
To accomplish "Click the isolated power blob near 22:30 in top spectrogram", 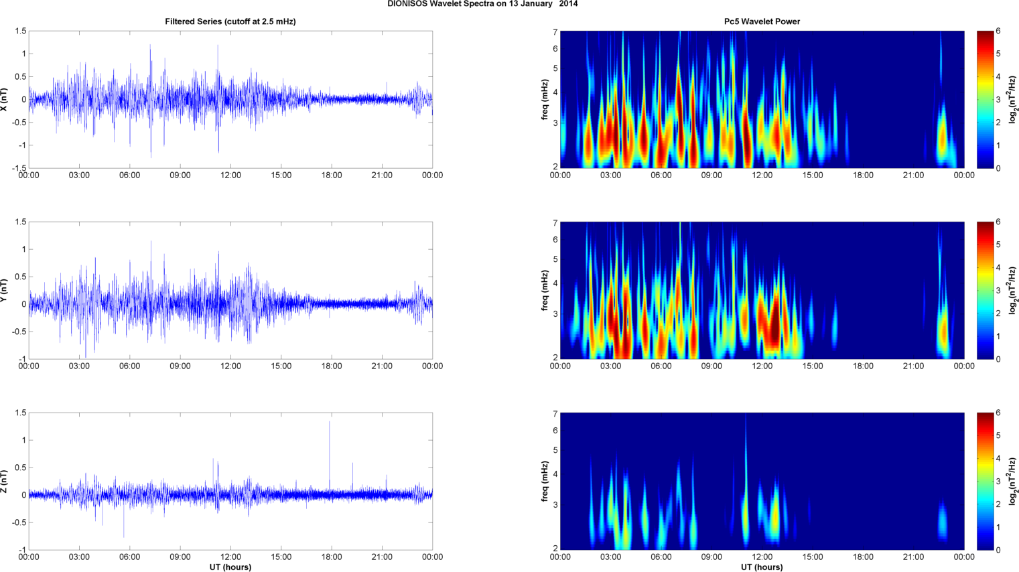I will [x=943, y=137].
